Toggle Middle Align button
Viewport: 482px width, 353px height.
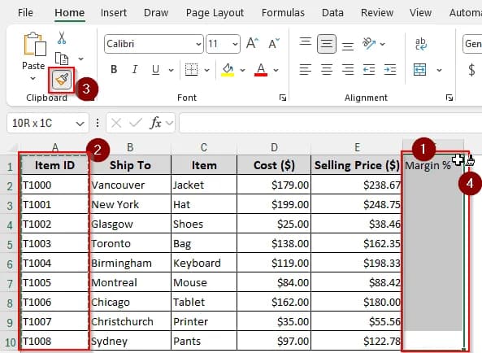pos(327,44)
